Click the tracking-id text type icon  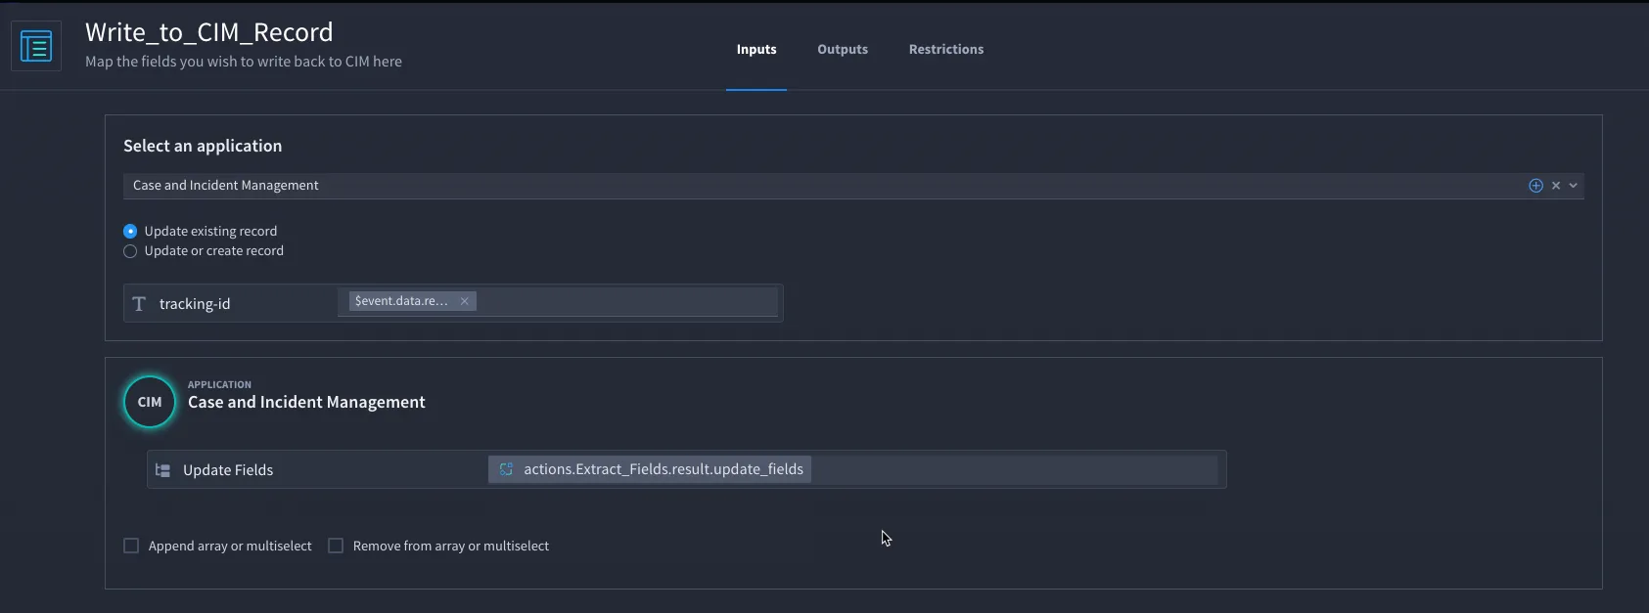tap(139, 304)
